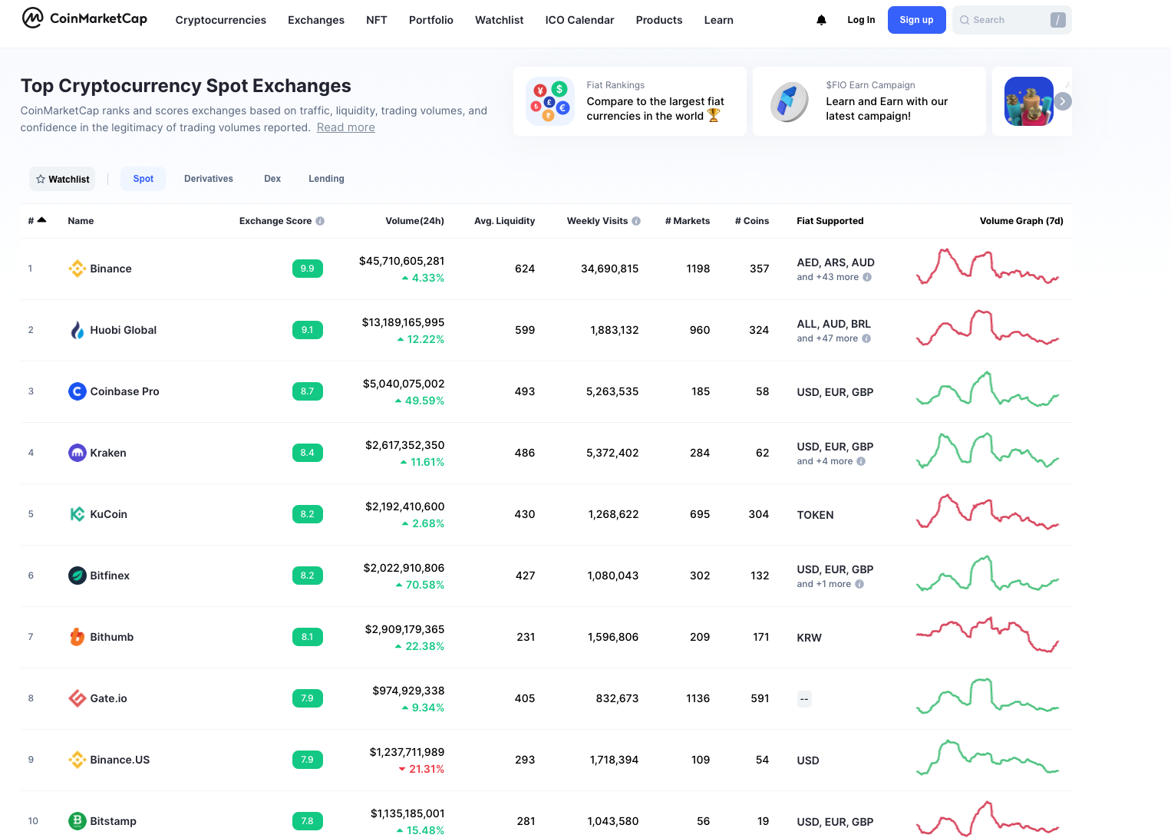Click the FIO Earn Campaign icon
This screenshot has height=838, width=1171.
[x=790, y=101]
